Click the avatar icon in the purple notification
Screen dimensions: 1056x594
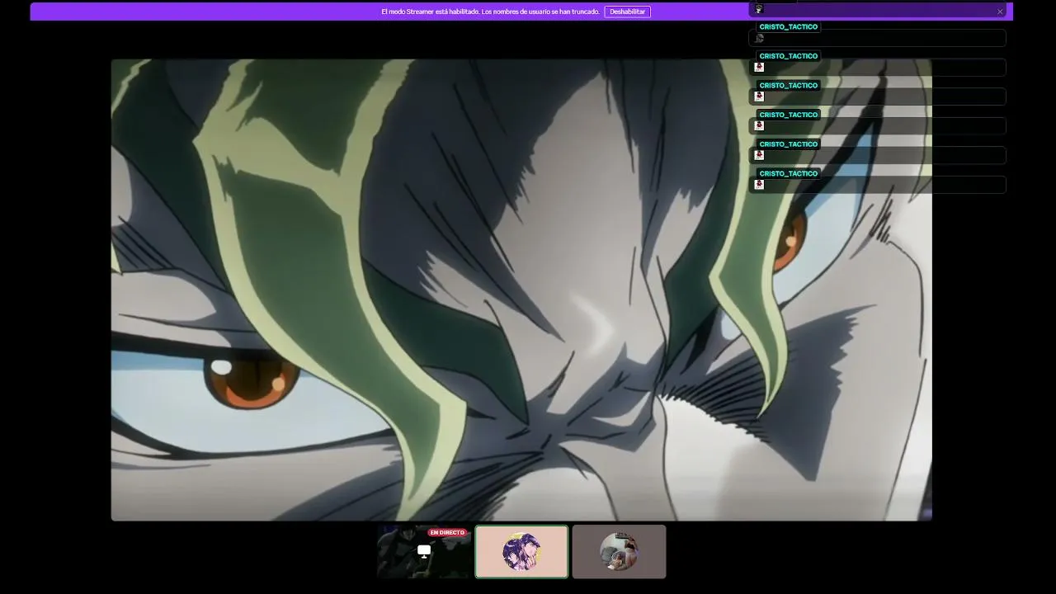[759, 9]
